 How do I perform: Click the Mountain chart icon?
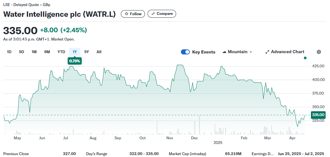click(224, 52)
